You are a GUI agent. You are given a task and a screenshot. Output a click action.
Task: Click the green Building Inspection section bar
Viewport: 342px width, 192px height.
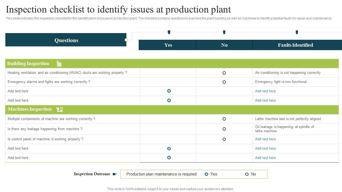pyautogui.click(x=187, y=64)
